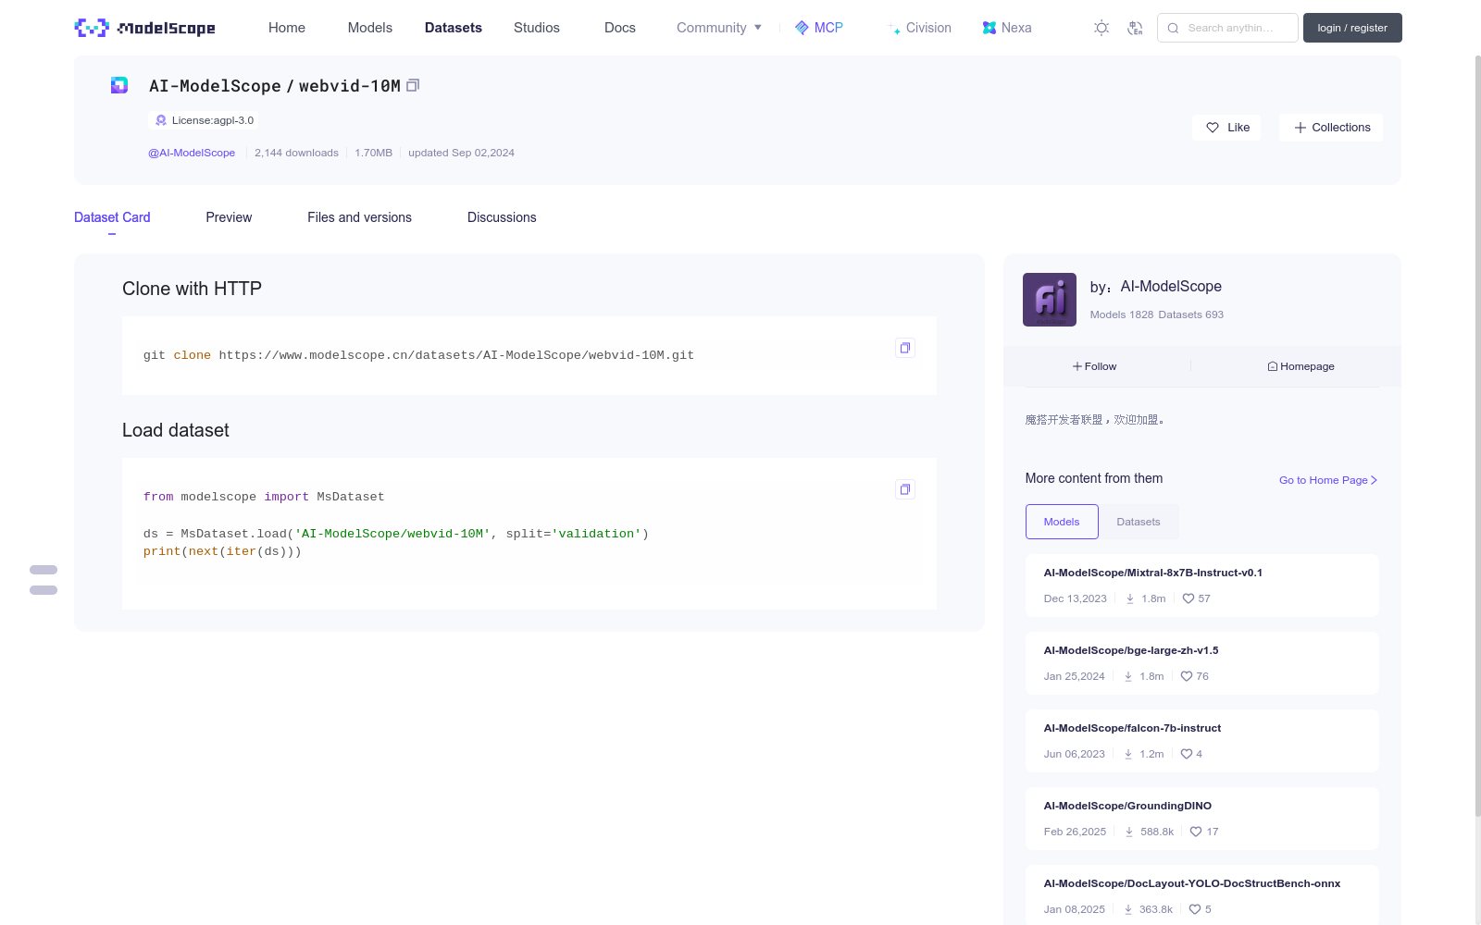Click the Datasets 693 count text

tap(1191, 314)
